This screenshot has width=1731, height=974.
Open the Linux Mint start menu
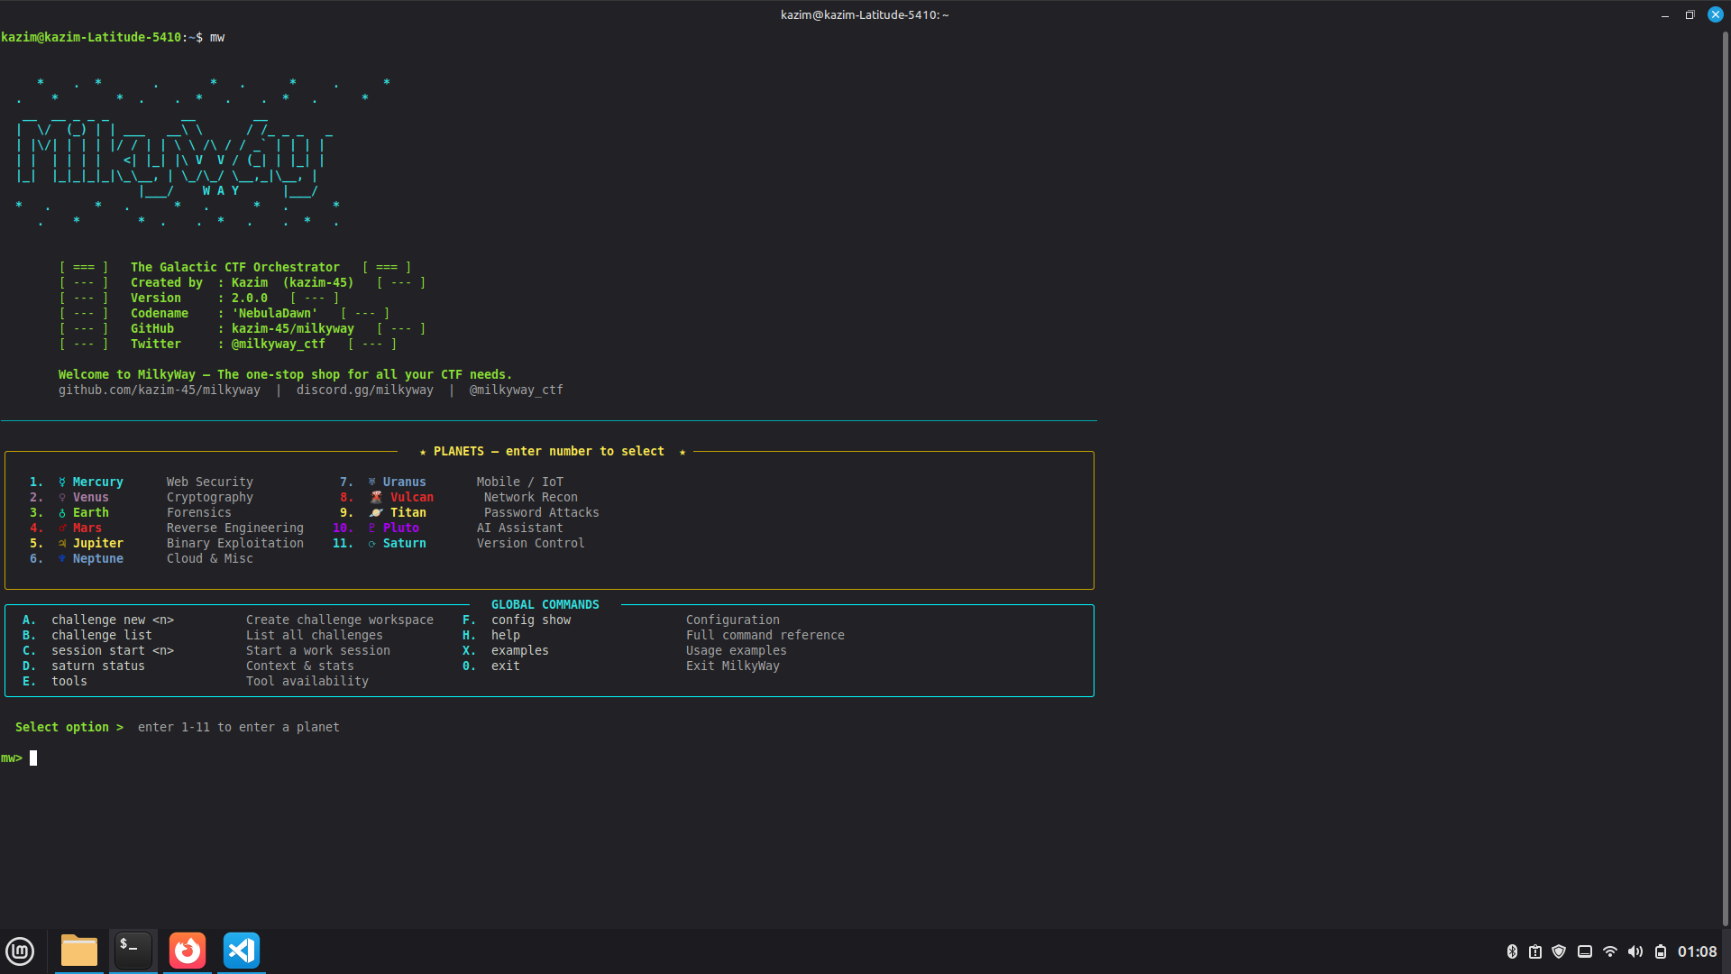20,951
